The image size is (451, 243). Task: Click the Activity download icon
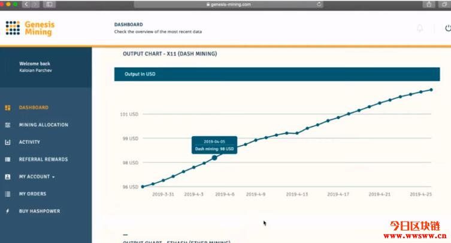tap(8, 142)
